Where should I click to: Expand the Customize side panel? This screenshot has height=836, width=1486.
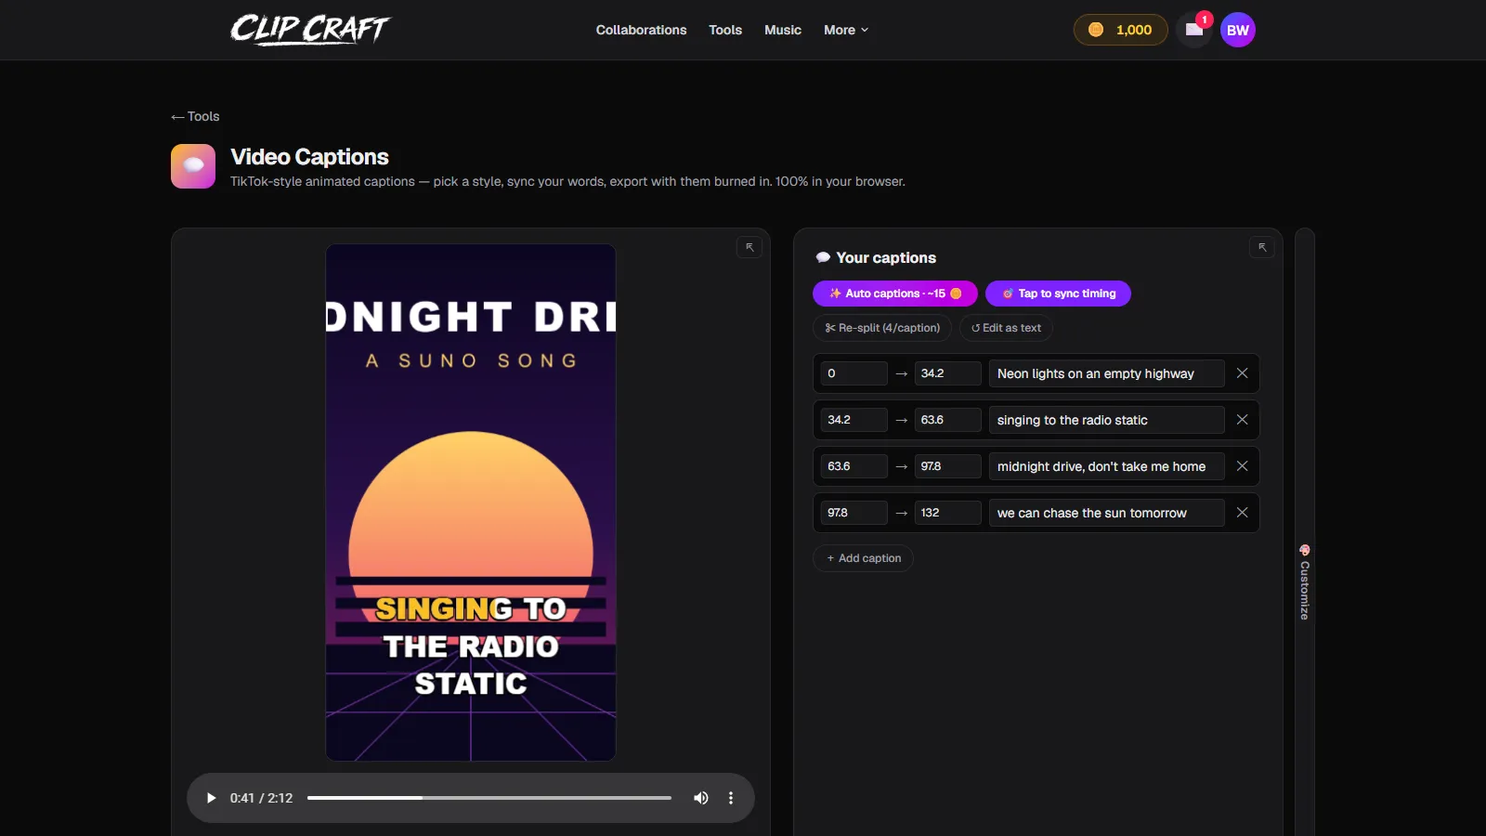click(x=1304, y=582)
